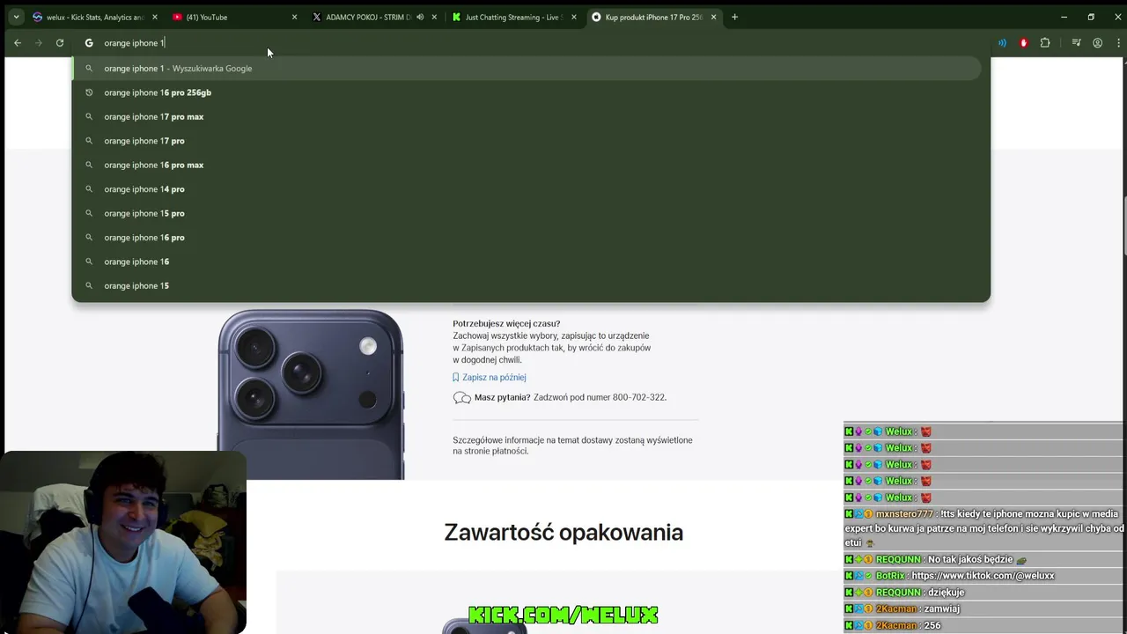Pick suggestion 'orange iphone 14 pro'
The width and height of the screenshot is (1127, 634).
tap(527, 189)
